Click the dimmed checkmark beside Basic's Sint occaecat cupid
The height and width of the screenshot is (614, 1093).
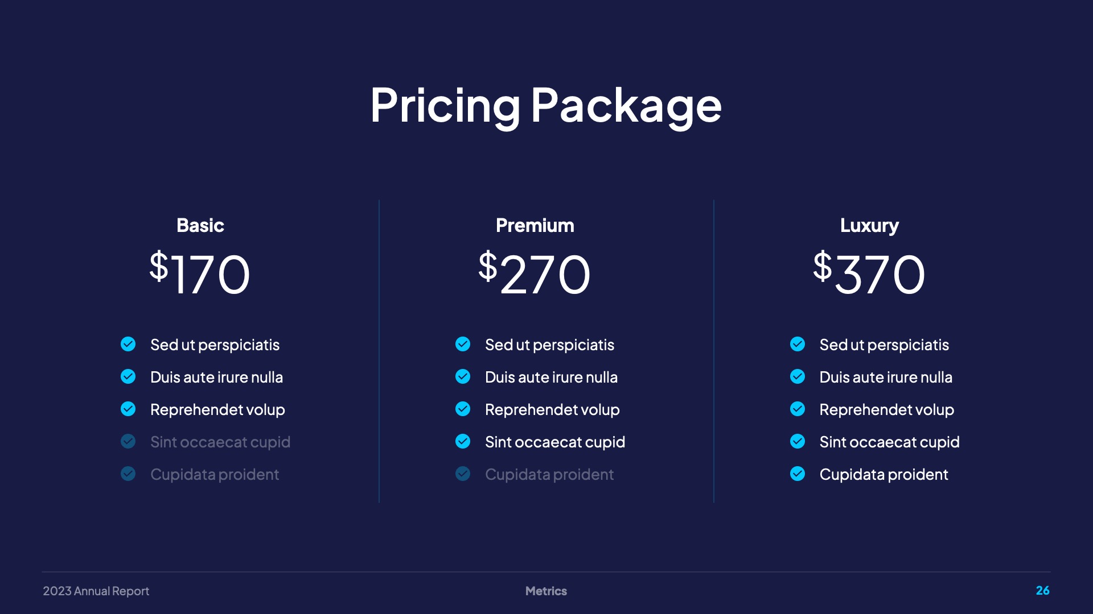pyautogui.click(x=128, y=442)
